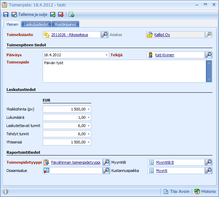Open the Yleinen tab
Screen dimensions: 219x197
click(12, 24)
